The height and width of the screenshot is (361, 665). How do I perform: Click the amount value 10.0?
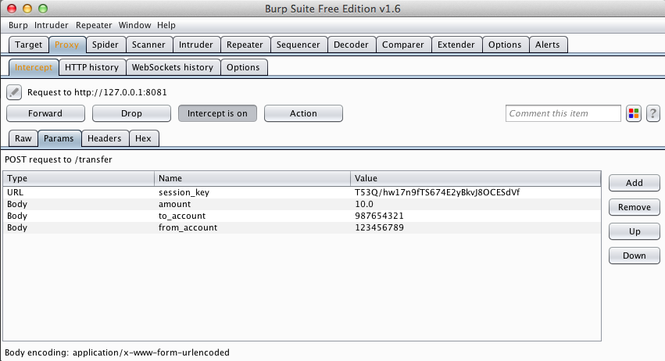tap(364, 204)
